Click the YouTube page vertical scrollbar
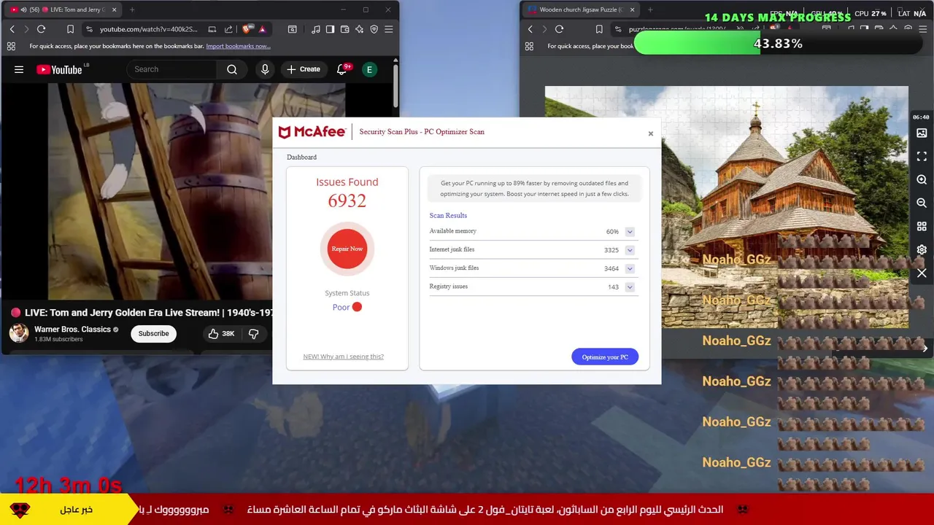The width and height of the screenshot is (934, 525). point(395,87)
